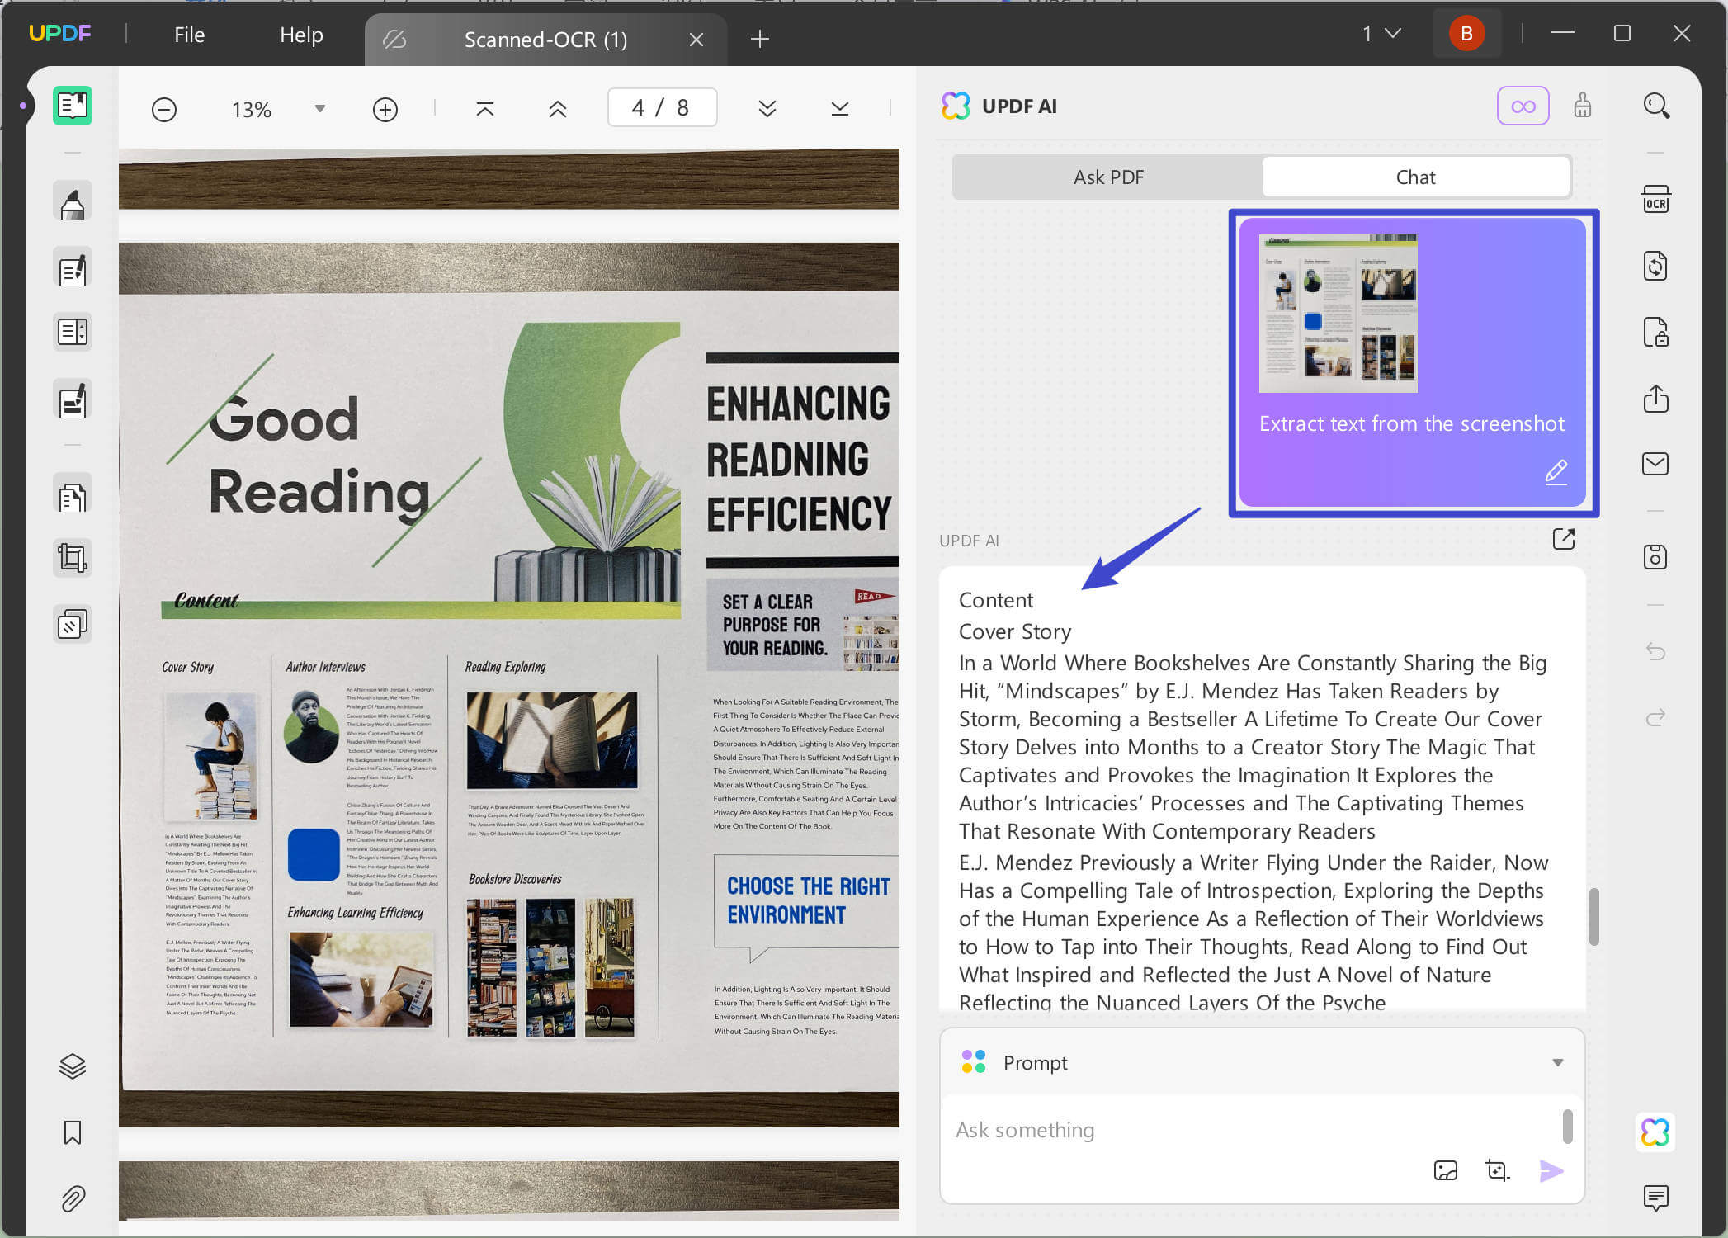The height and width of the screenshot is (1238, 1728).
Task: Open the zoom percentage dropdown
Action: (319, 108)
